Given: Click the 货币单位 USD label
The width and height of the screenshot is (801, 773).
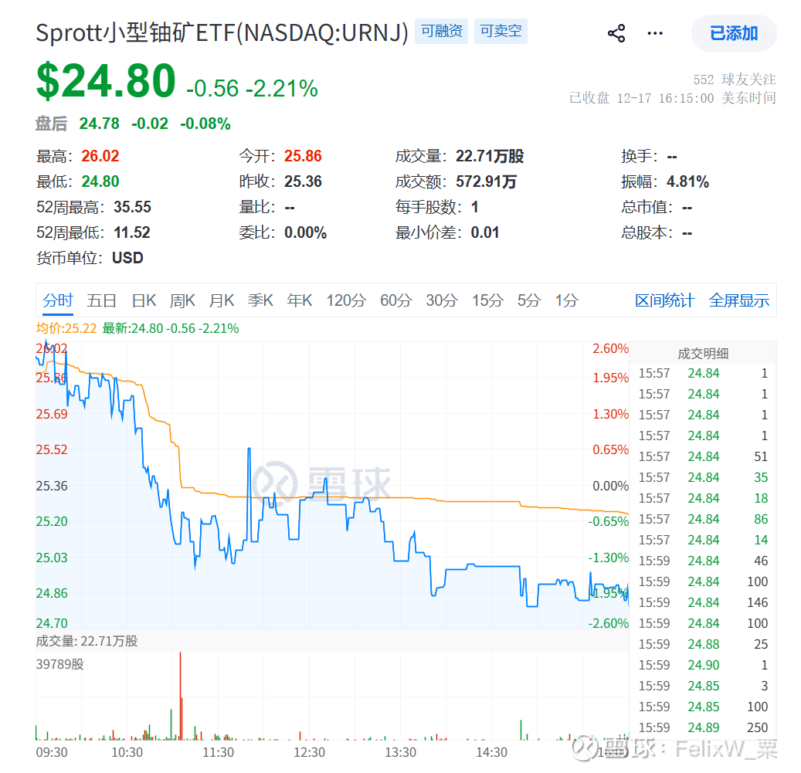Looking at the screenshot, I should 90,258.
